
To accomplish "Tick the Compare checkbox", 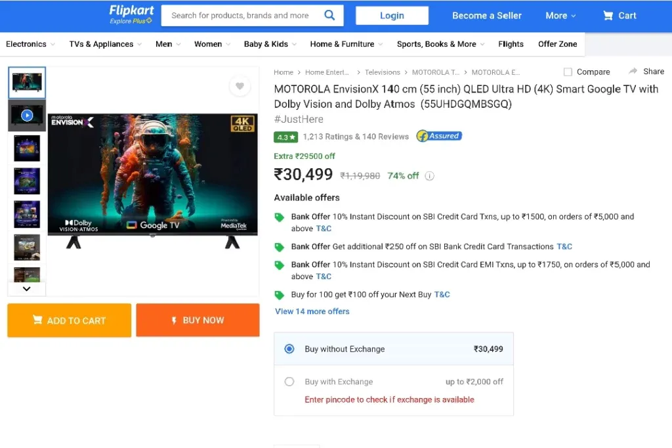I will pos(568,72).
